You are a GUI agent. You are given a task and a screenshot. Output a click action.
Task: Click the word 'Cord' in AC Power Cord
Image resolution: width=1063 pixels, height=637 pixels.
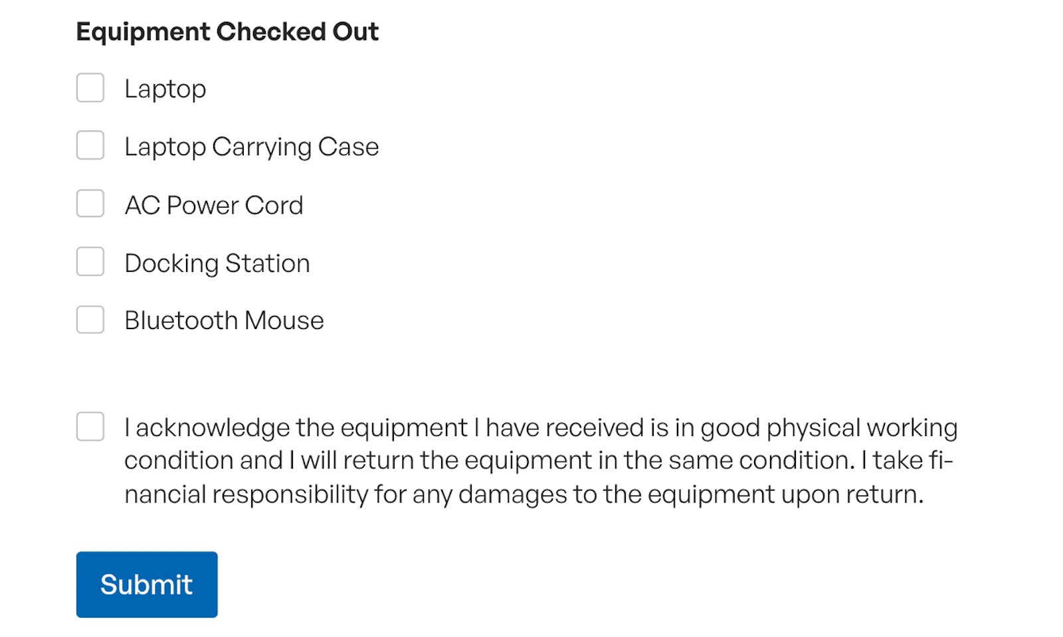click(x=274, y=205)
